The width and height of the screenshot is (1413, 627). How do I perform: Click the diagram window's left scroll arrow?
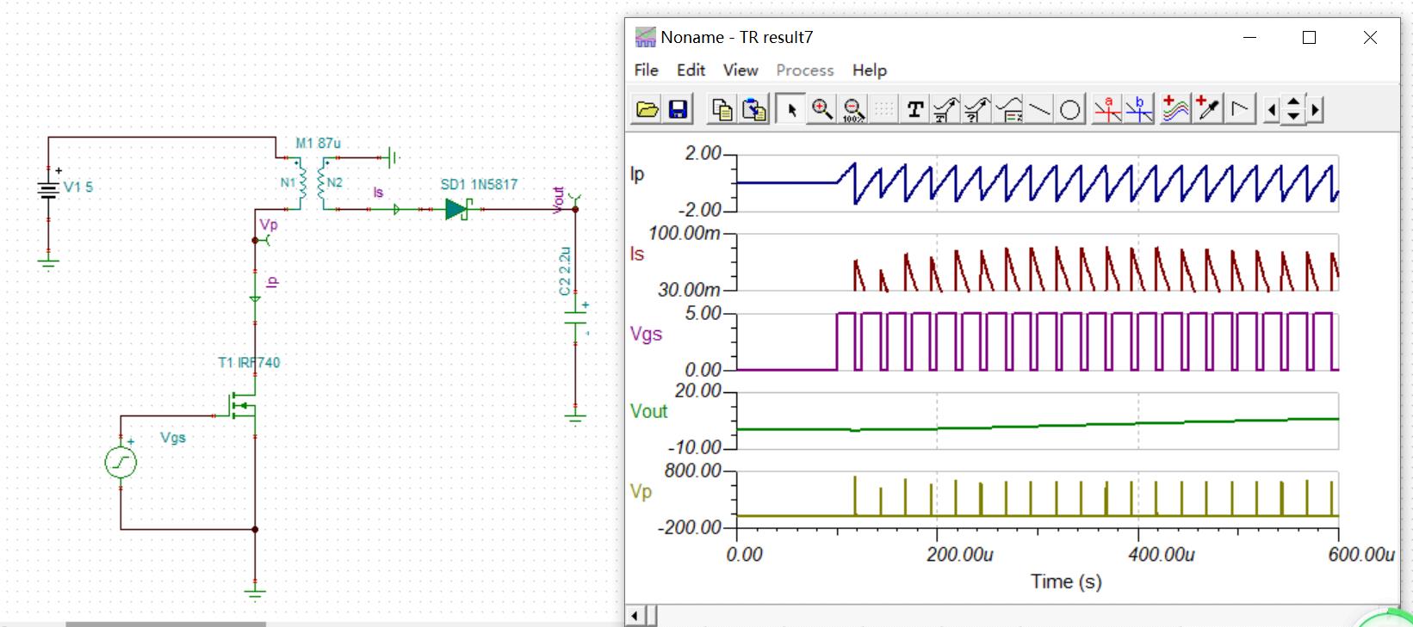coord(635,616)
